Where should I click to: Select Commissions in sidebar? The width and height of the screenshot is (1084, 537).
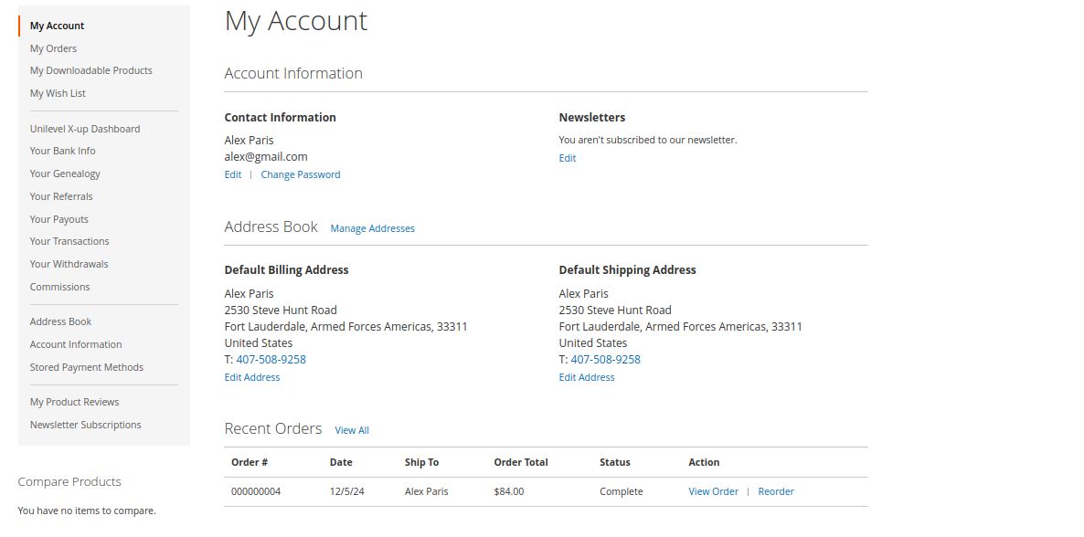pos(59,287)
